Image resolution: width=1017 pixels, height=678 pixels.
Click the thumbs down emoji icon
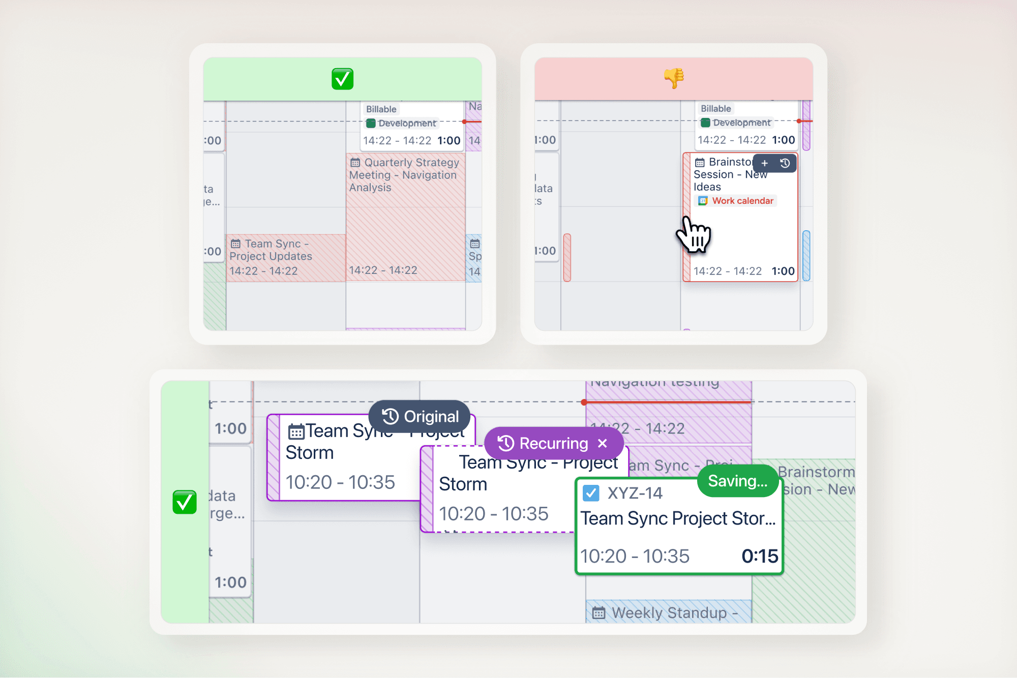pyautogui.click(x=674, y=78)
